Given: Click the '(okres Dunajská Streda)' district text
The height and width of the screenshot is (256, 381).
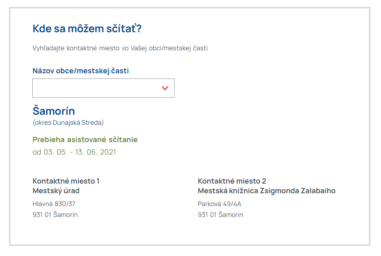Looking at the screenshot, I should (68, 122).
